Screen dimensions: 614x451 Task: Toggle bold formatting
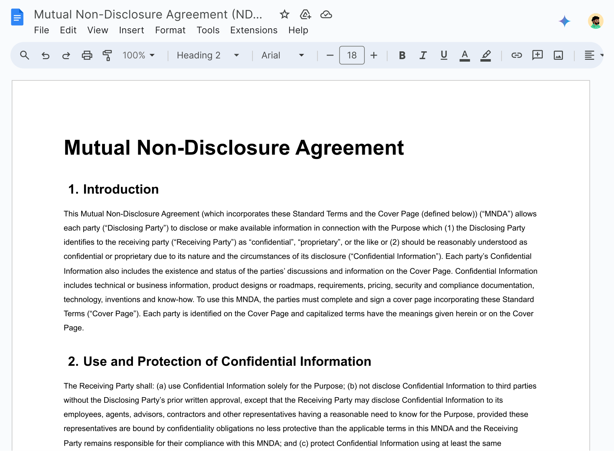point(402,55)
